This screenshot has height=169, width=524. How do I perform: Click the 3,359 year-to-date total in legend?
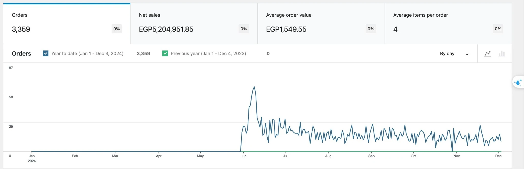click(143, 54)
